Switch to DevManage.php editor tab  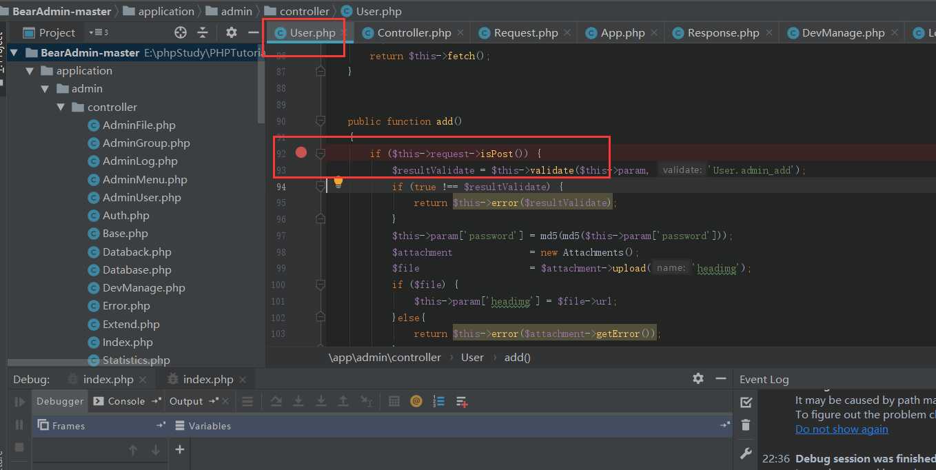coord(842,32)
